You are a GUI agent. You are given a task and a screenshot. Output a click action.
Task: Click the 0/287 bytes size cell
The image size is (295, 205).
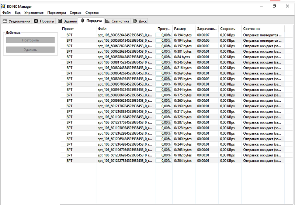[x=183, y=122]
